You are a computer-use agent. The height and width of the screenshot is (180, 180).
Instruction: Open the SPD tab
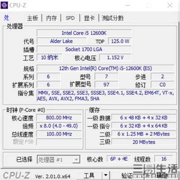tap(70, 18)
